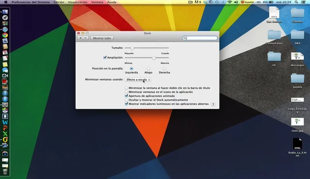Select the Abajo screen position option

tap(148, 69)
